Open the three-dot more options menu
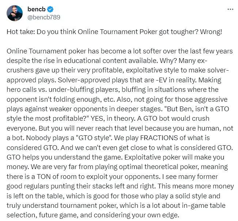Image resolution: width=238 pixels, height=221 pixels. [x=229, y=9]
